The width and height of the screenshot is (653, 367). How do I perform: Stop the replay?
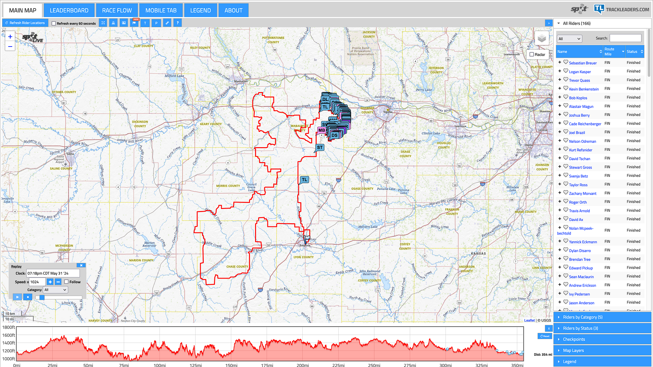[x=28, y=297]
